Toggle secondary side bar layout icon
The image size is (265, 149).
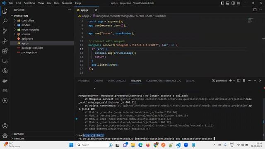point(233,3)
